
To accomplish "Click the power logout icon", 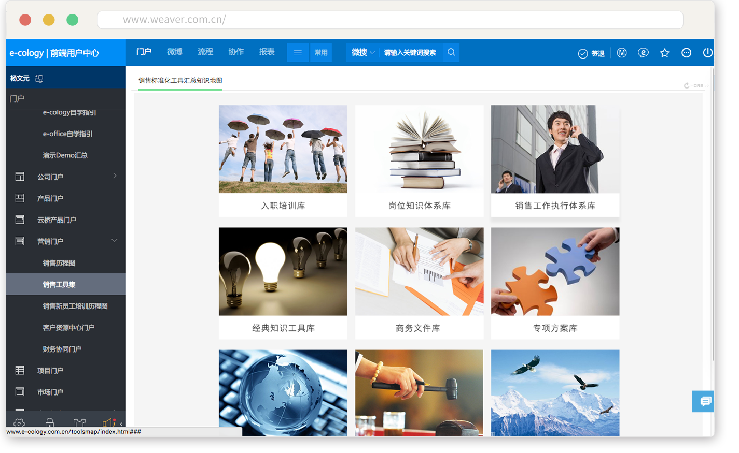I will click(707, 53).
